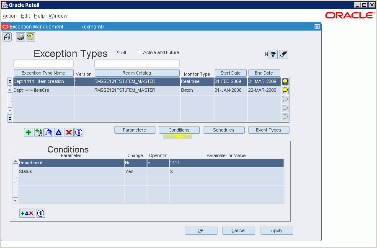Open the Edit menu
The image size is (377, 248).
pos(25,16)
